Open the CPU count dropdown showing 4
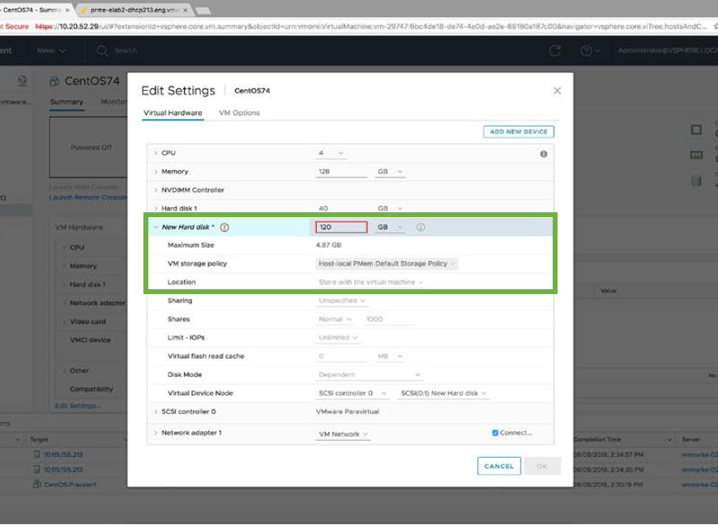Viewport: 718px width, 525px height. [x=331, y=153]
